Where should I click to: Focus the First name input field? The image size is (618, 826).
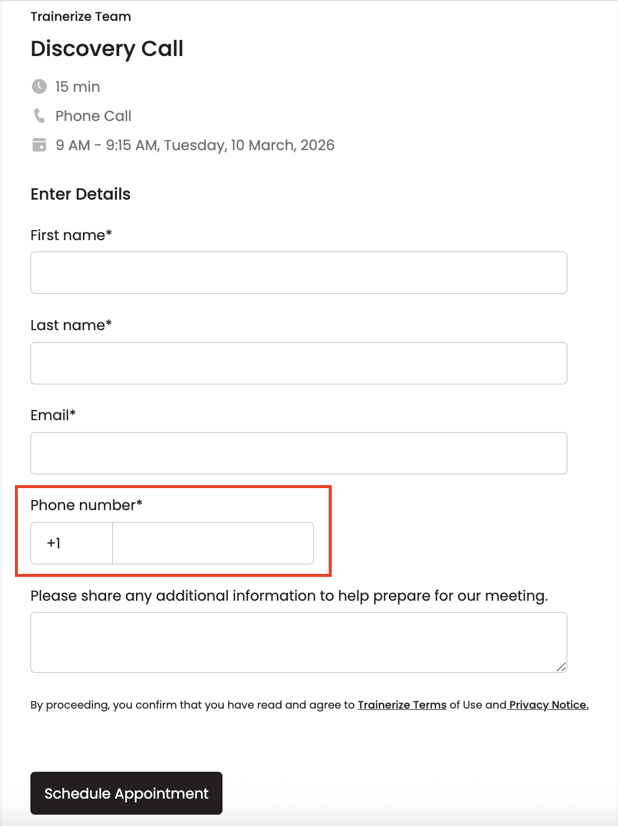298,272
